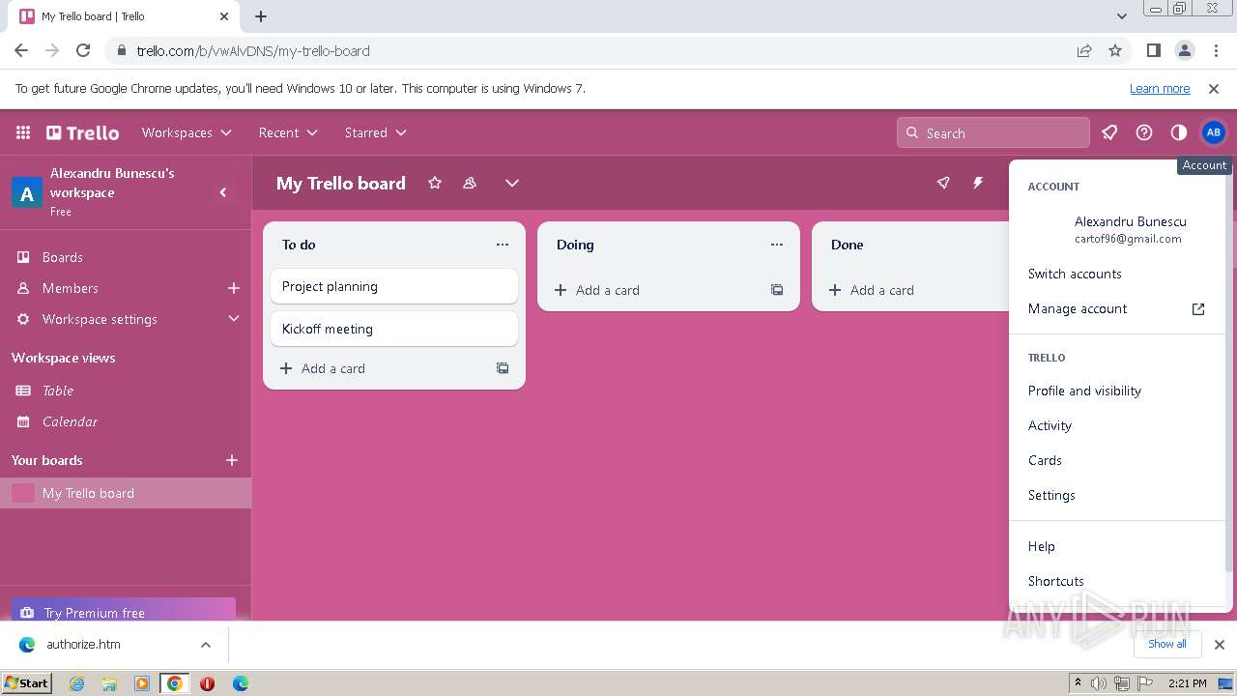Open Doing list actions menu
Image resolution: width=1237 pixels, height=696 pixels.
click(777, 245)
